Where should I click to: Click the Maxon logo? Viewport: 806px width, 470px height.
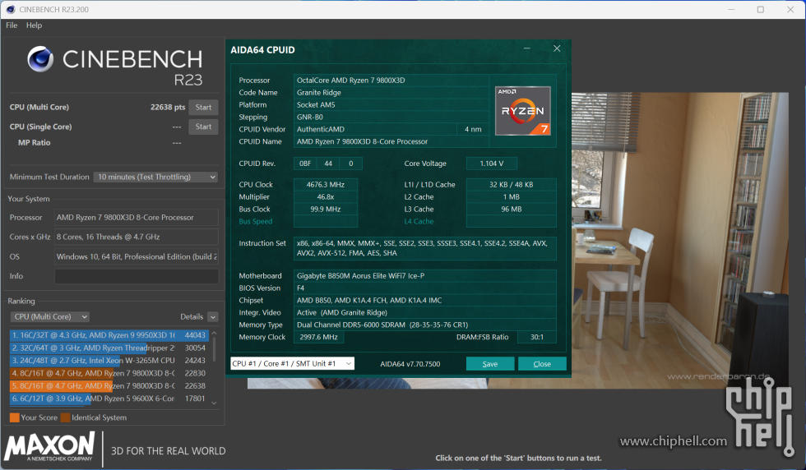coord(49,446)
